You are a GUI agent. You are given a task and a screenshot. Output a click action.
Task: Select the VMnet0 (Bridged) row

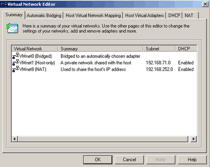(104, 56)
